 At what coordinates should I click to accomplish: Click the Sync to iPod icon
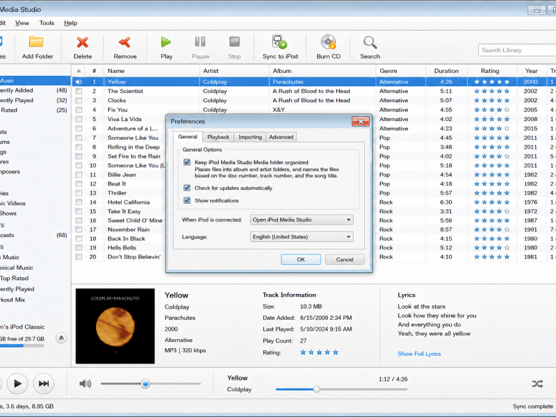(280, 42)
